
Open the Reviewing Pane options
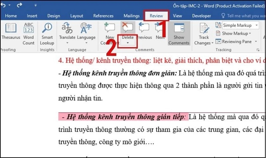coord(256,41)
